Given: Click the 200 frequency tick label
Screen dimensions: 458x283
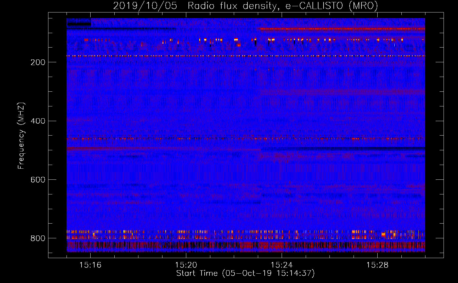Looking at the screenshot, I should tap(38, 62).
